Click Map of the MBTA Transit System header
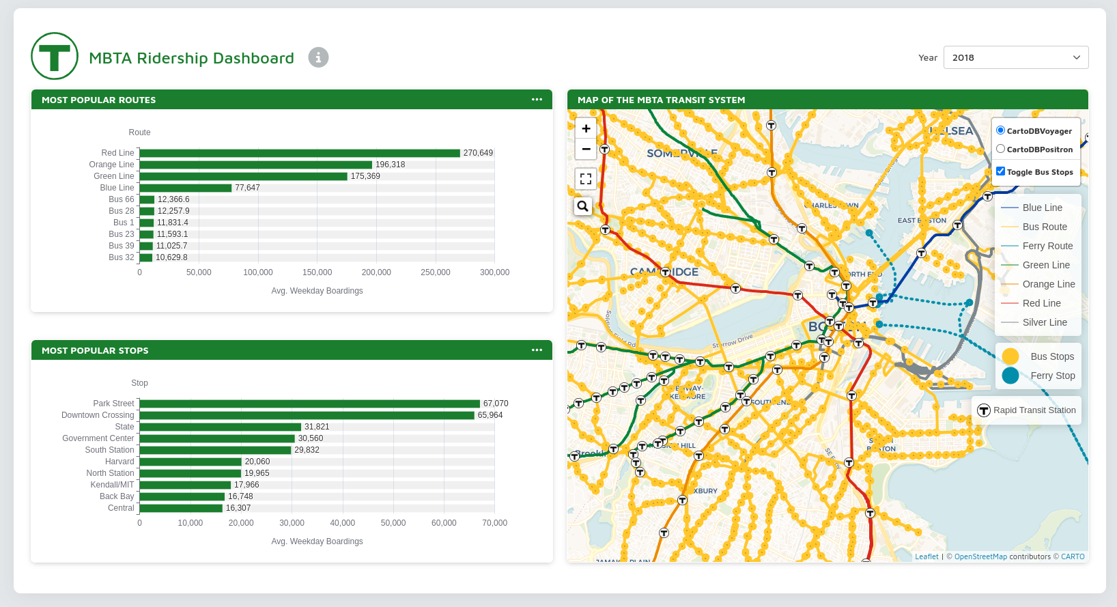The width and height of the screenshot is (1117, 607). pos(828,100)
